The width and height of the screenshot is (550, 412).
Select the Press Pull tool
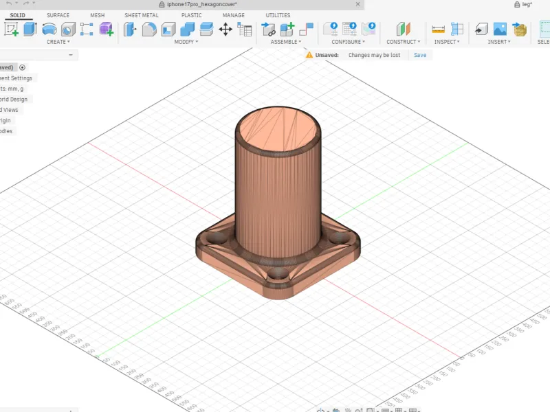[130, 29]
